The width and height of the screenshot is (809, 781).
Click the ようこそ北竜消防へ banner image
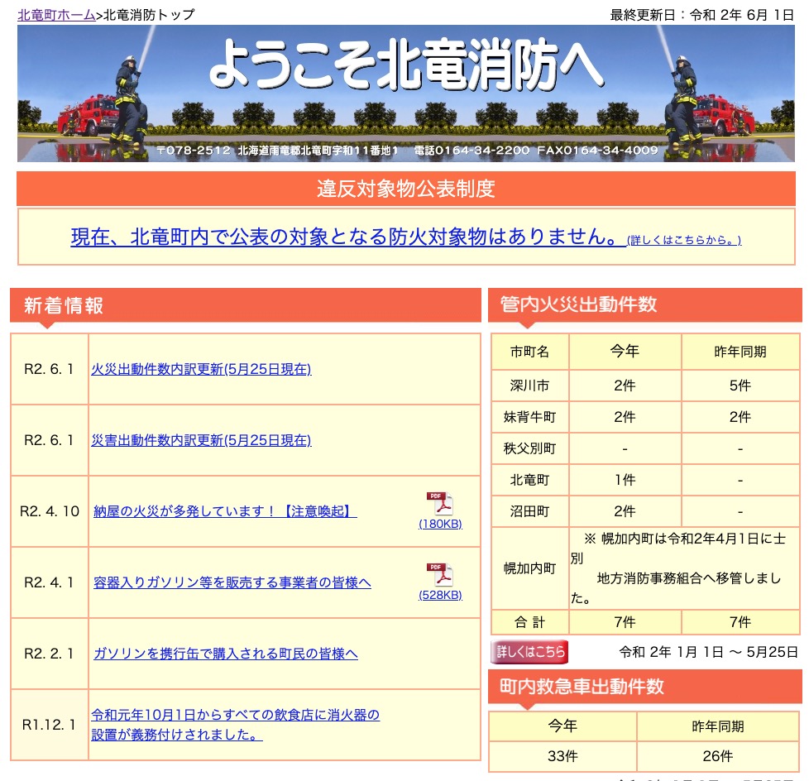(x=405, y=93)
